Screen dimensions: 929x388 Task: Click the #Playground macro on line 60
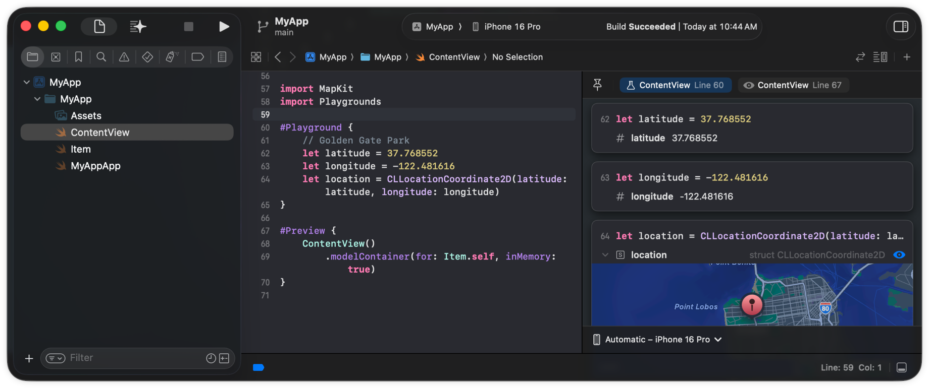(x=311, y=127)
